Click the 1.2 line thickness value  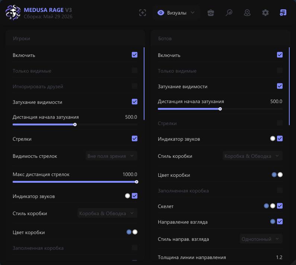[279, 257]
